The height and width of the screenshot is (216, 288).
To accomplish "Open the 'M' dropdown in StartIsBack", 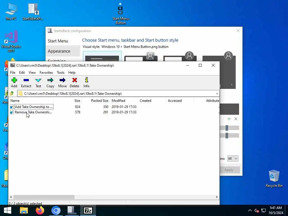I will pos(233,159).
